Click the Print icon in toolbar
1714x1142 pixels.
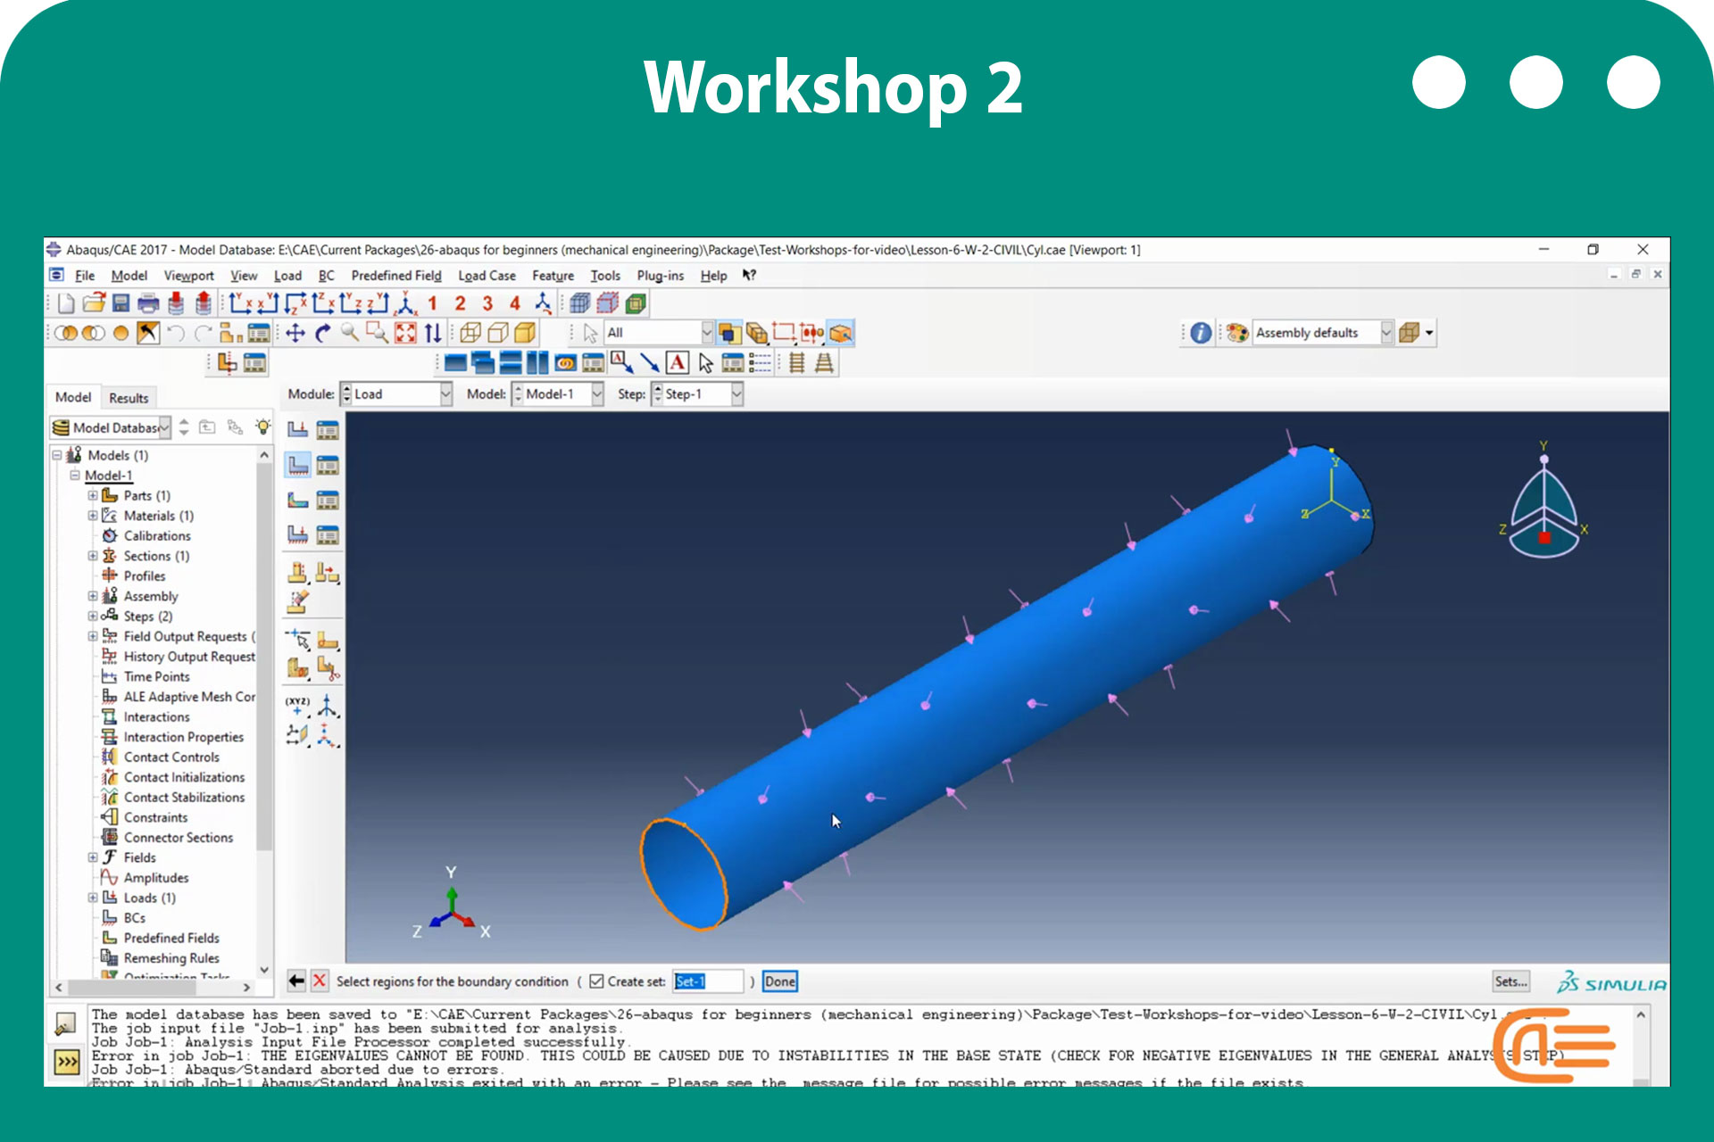(148, 303)
